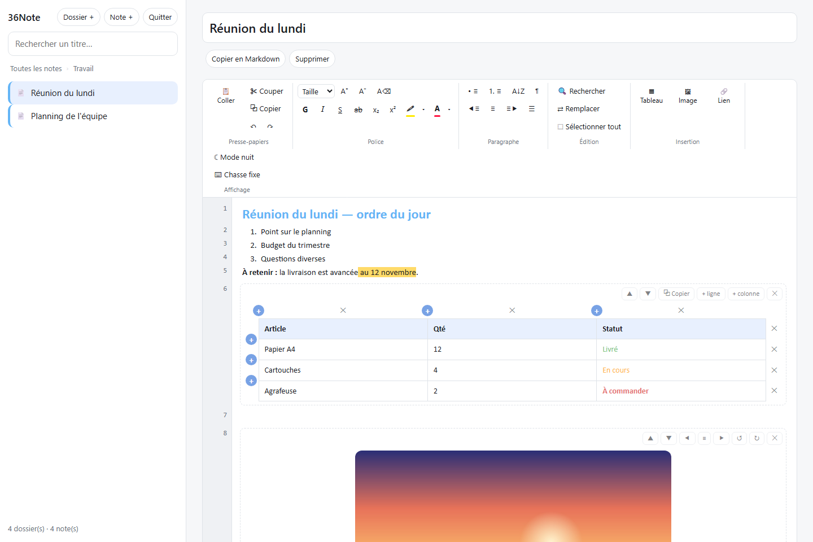This screenshot has height=542, width=813.
Task: Click Sélectionner tout
Action: coord(589,126)
